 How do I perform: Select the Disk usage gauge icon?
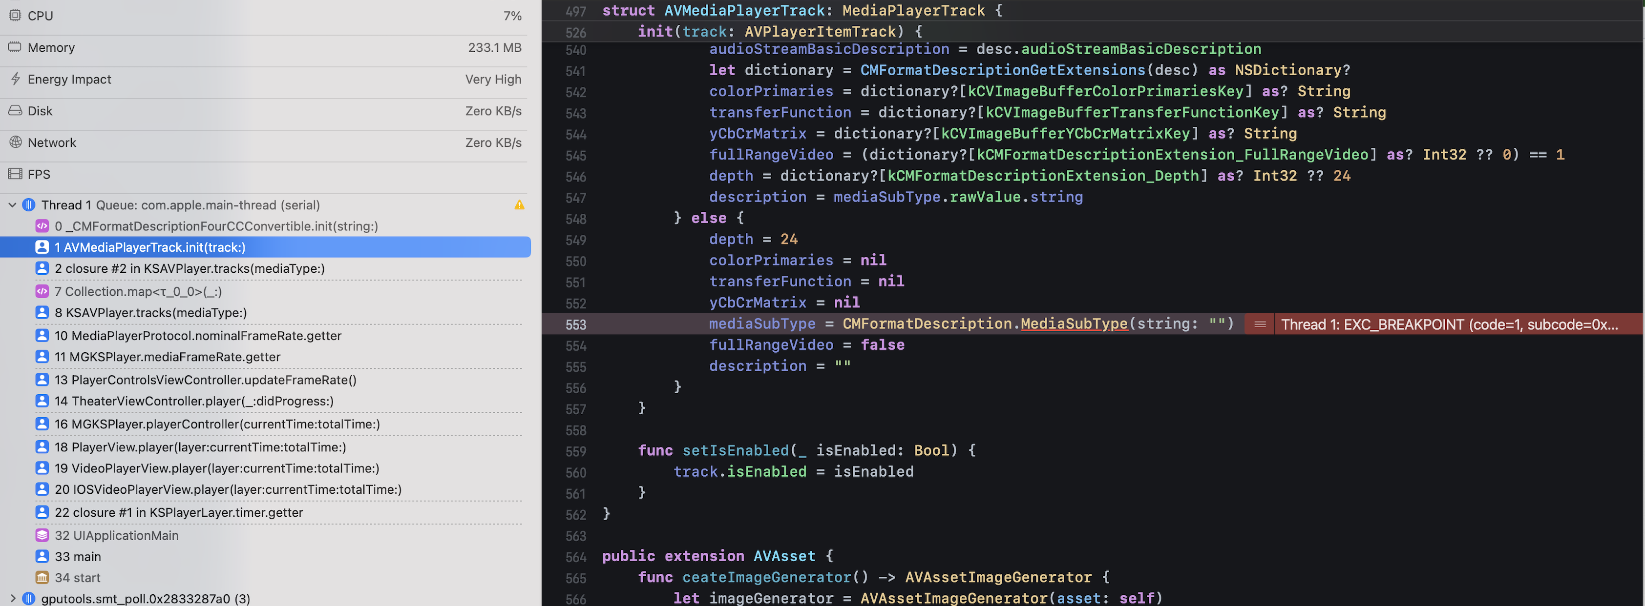coord(15,110)
